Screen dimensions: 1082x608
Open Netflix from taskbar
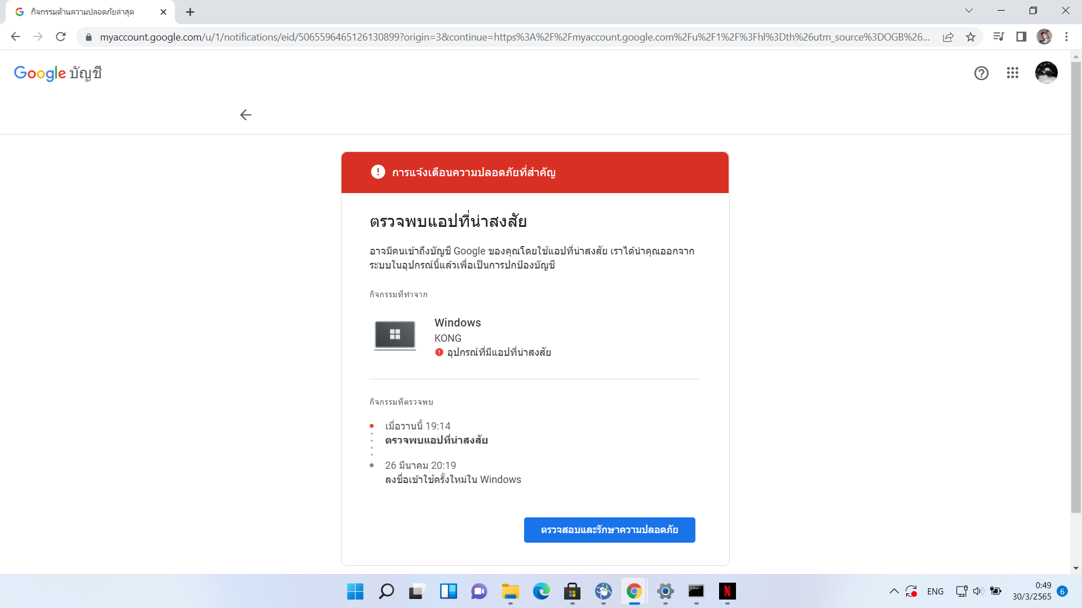(727, 592)
